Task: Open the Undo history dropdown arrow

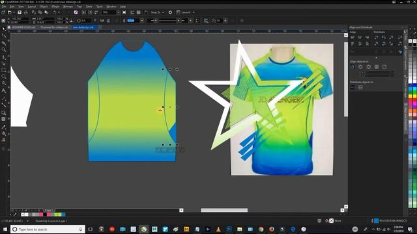Action: pos(59,12)
